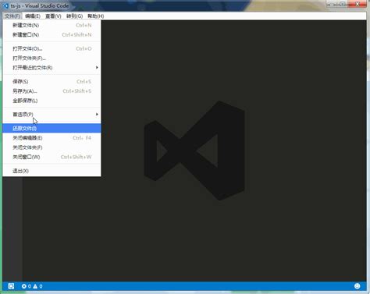The height and width of the screenshot is (294, 370).
Task: Click the status bar icon at far left
Action: 11,286
